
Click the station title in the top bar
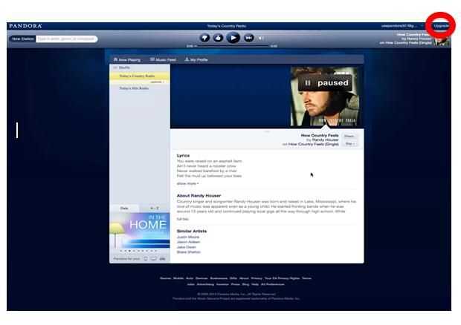pos(226,26)
